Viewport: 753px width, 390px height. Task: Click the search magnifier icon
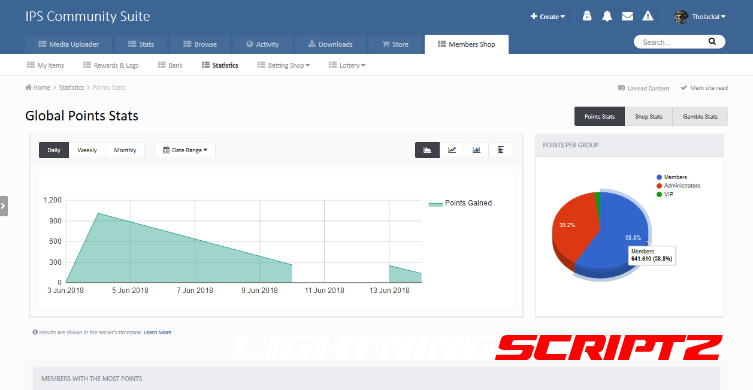[x=712, y=42]
